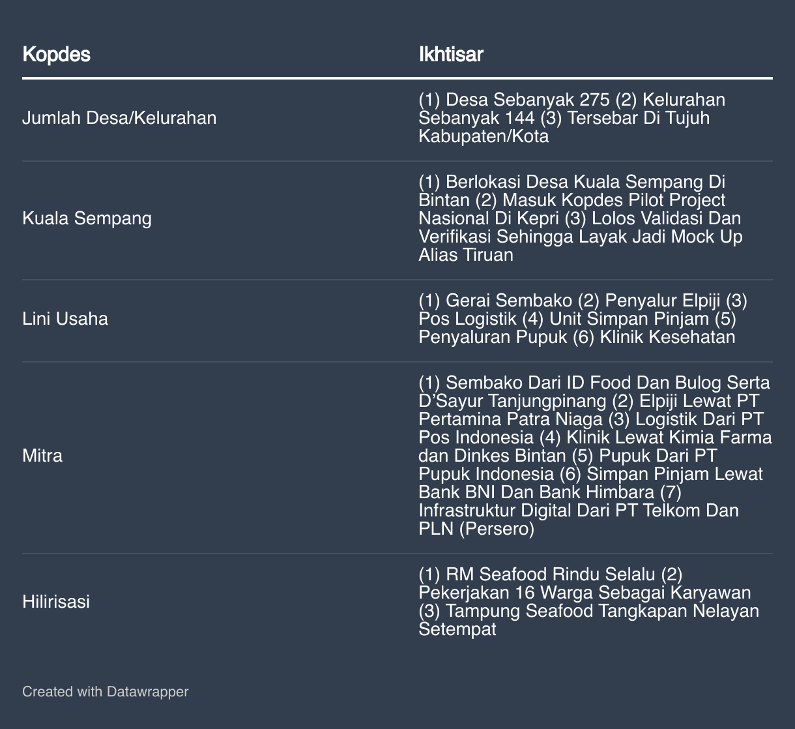
Task: Select the Kuala Sempang row label
Action: pyautogui.click(x=87, y=218)
